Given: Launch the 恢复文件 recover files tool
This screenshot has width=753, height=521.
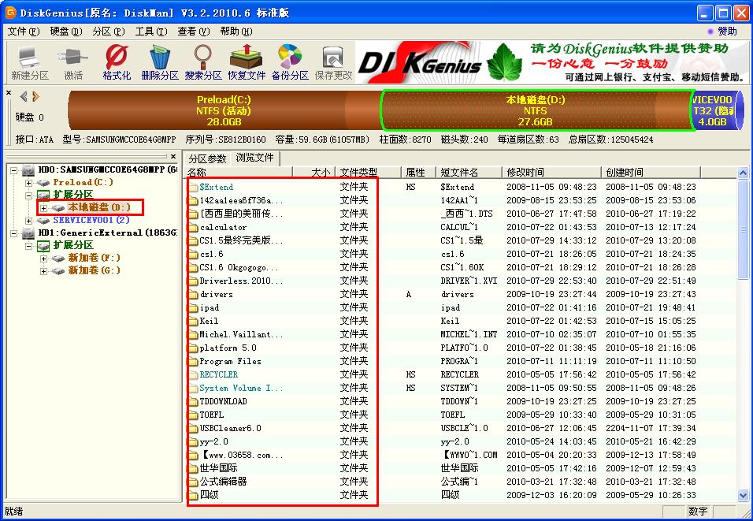Looking at the screenshot, I should pyautogui.click(x=247, y=62).
